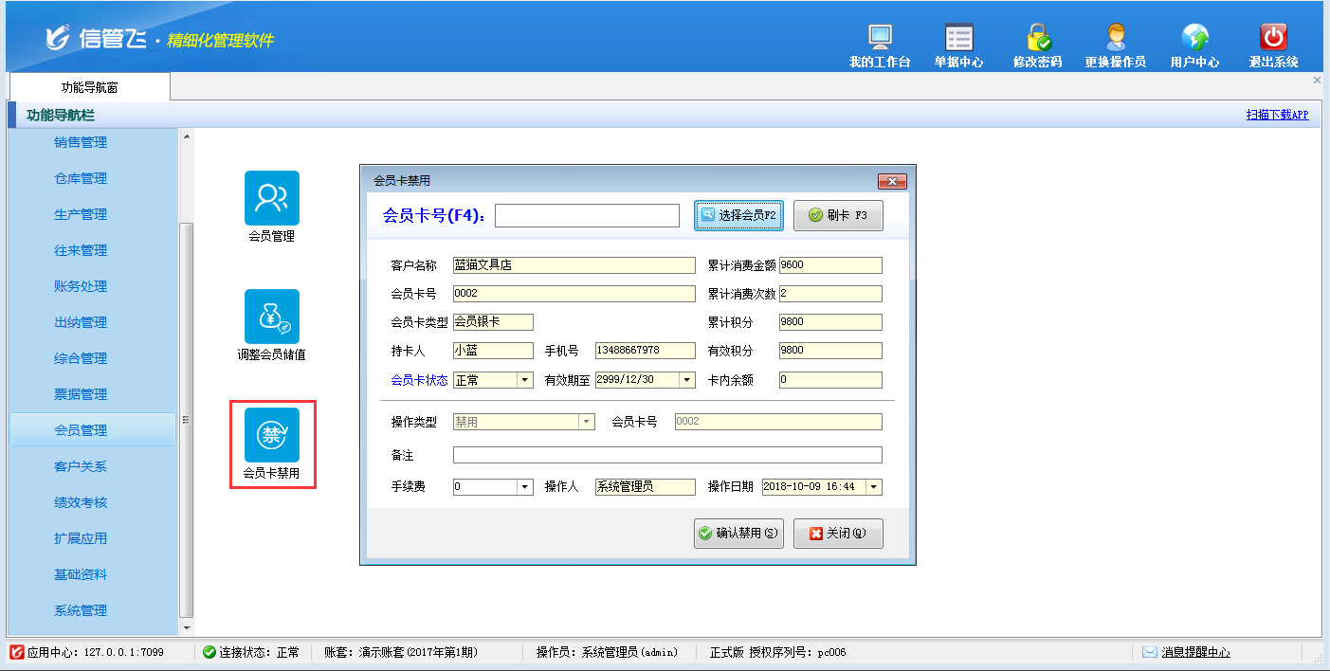The height and width of the screenshot is (671, 1330).
Task: Open 调整会员储值 money bag icon
Action: coord(272,317)
